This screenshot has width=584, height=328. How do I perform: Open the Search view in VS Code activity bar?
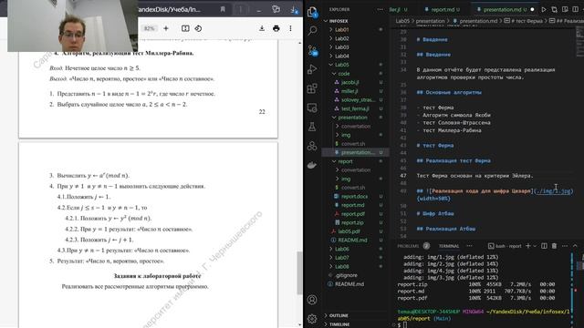pyautogui.click(x=312, y=30)
